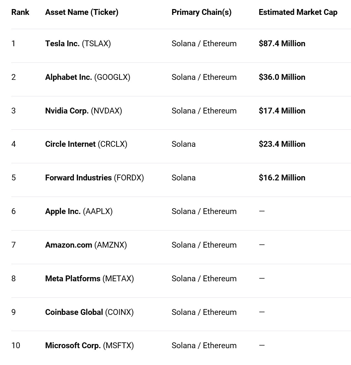Viewport: 351px width, 365px height.
Task: Choose Forward Industries (FORDX) row name
Action: click(x=94, y=178)
